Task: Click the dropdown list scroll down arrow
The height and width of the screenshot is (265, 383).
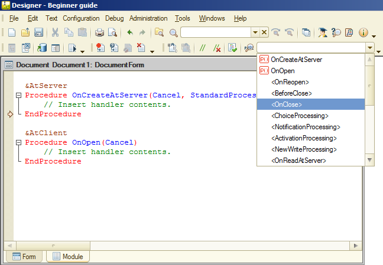Action: [x=369, y=161]
